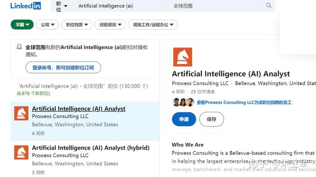316x177 pixels.
Task: Open the 职位性质 filter dropdown
Action: tap(77, 25)
